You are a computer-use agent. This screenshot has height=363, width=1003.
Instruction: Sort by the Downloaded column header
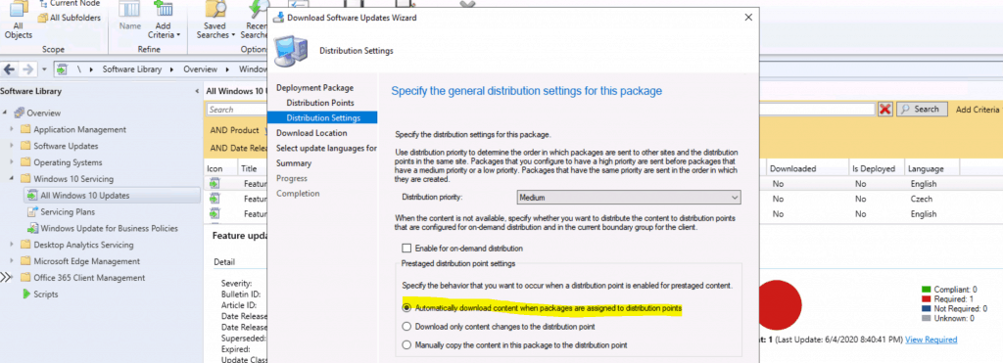pyautogui.click(x=792, y=168)
